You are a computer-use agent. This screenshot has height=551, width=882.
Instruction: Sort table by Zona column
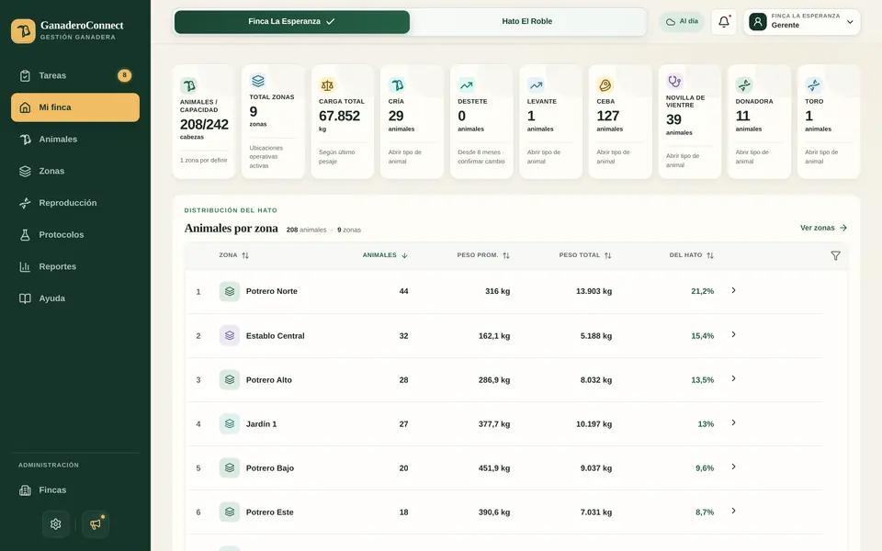click(234, 255)
